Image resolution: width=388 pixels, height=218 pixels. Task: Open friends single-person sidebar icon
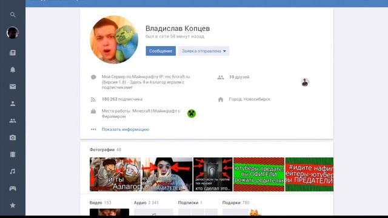pos(13,104)
